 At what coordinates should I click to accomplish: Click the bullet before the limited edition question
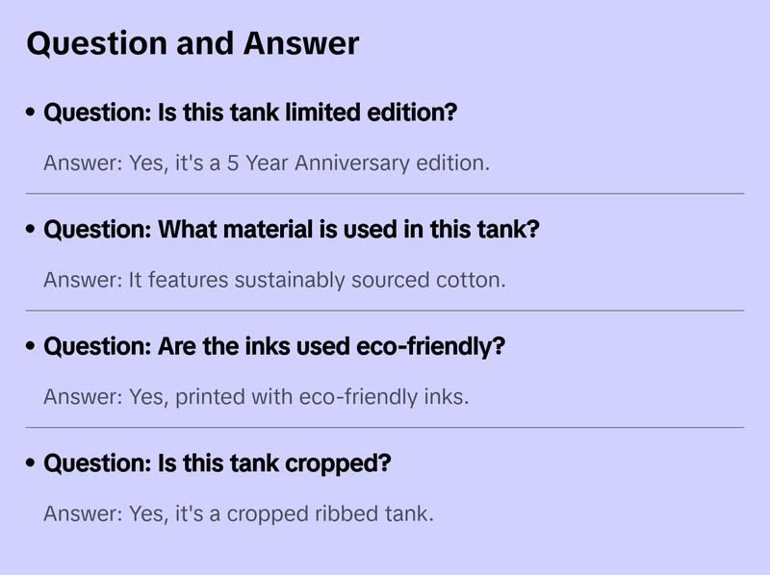coord(32,112)
